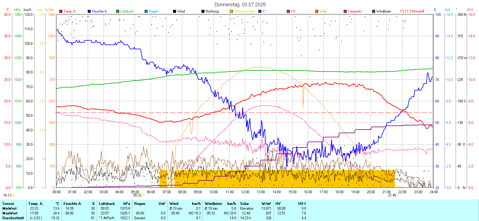Image resolution: width=479 pixels, height=221 pixels.
Task: Click the blue Feuchte A. legend square
Action: 89,11
